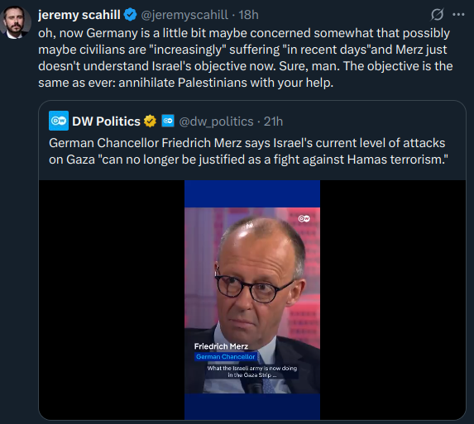Click the main tweet text about Germany
The height and width of the screenshot is (424, 474).
pos(245,58)
